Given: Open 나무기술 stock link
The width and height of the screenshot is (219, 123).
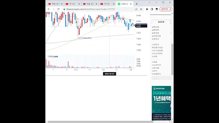Looking at the screenshot, I should click(x=155, y=68).
